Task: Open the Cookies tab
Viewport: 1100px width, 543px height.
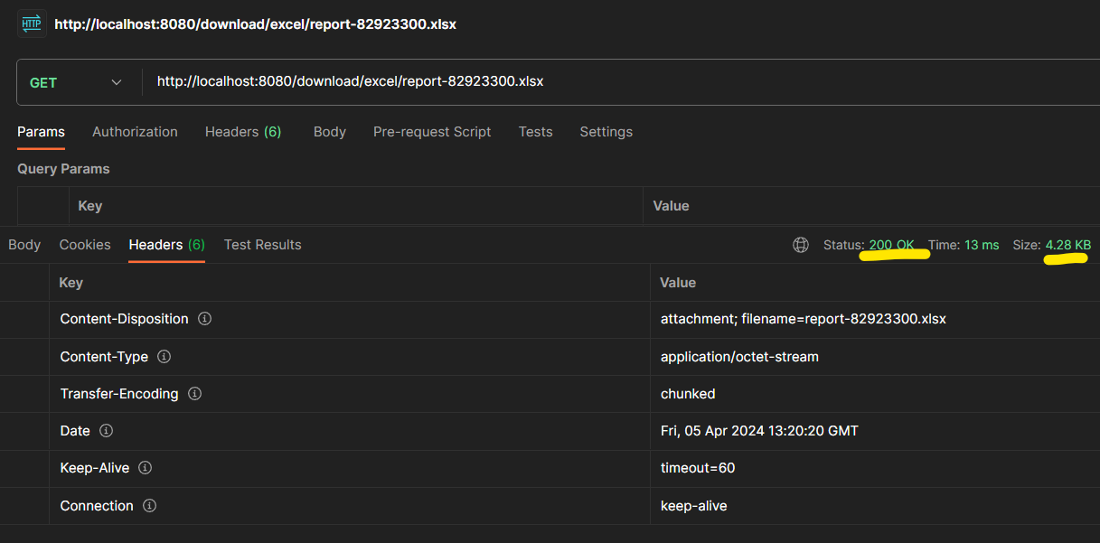Action: click(84, 244)
